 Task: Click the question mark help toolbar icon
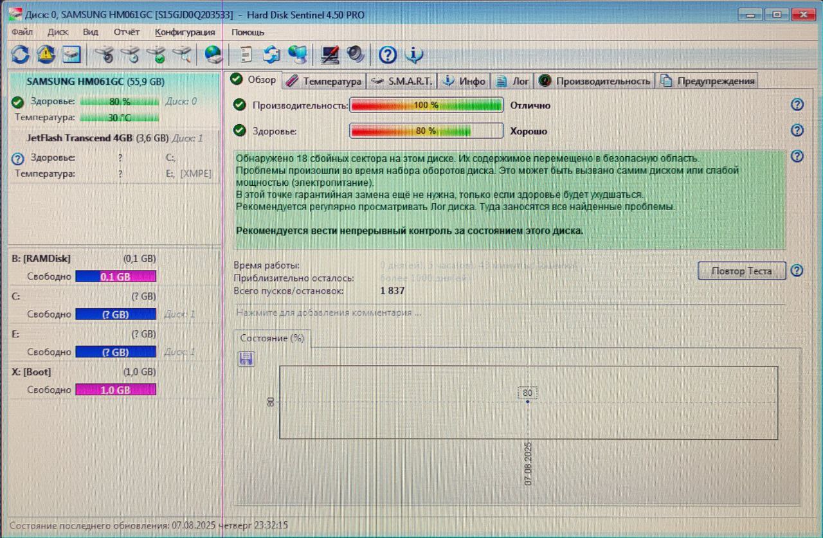388,55
